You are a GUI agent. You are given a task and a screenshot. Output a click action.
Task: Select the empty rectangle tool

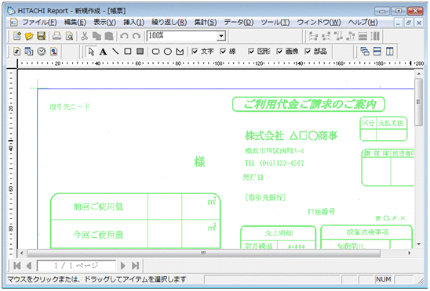click(128, 52)
